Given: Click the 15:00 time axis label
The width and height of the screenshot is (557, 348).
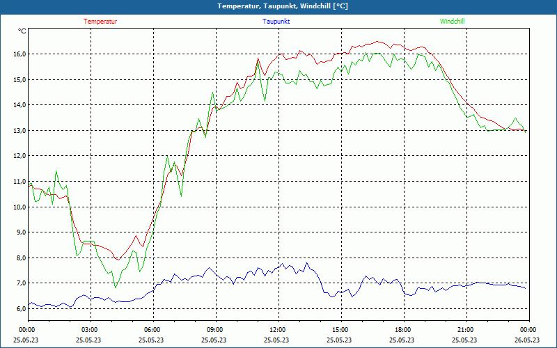Looking at the screenshot, I should pos(341,330).
